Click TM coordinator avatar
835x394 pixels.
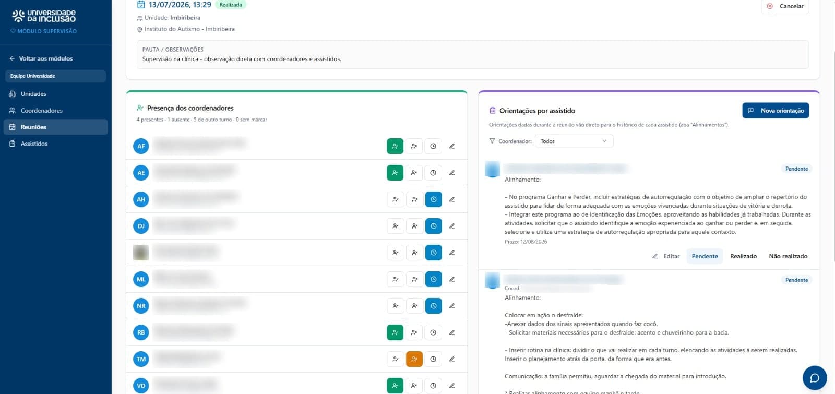(141, 359)
